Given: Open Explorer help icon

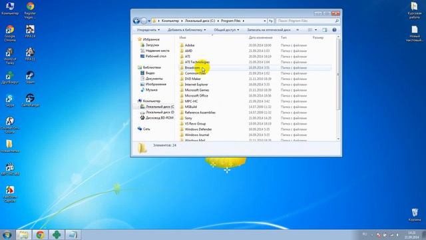Looking at the screenshot, I should pos(334,30).
